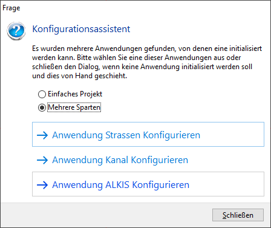The image size is (271, 228).
Task: Click the word ALKIS in the third option
Action: click(x=117, y=185)
